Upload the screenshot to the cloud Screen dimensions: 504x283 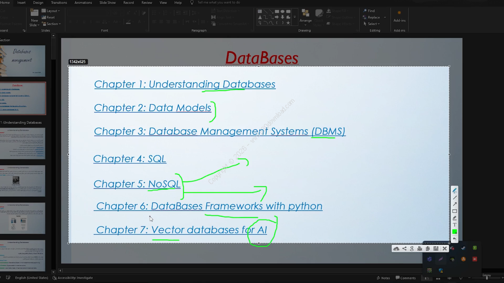(396, 248)
